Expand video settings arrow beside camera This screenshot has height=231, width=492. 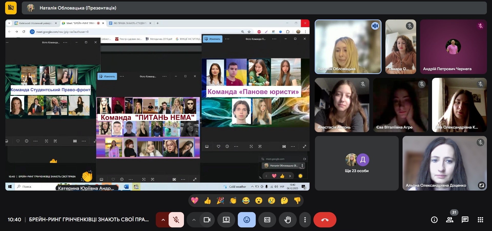tap(194, 220)
